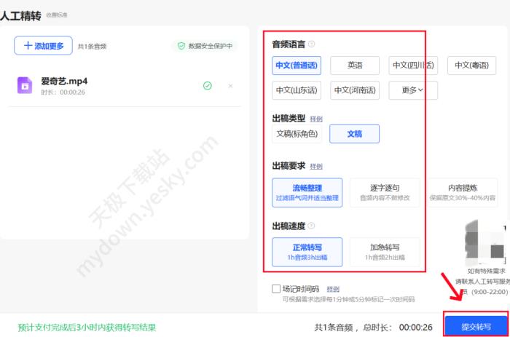Select 文稿(标角色) output type

297,134
